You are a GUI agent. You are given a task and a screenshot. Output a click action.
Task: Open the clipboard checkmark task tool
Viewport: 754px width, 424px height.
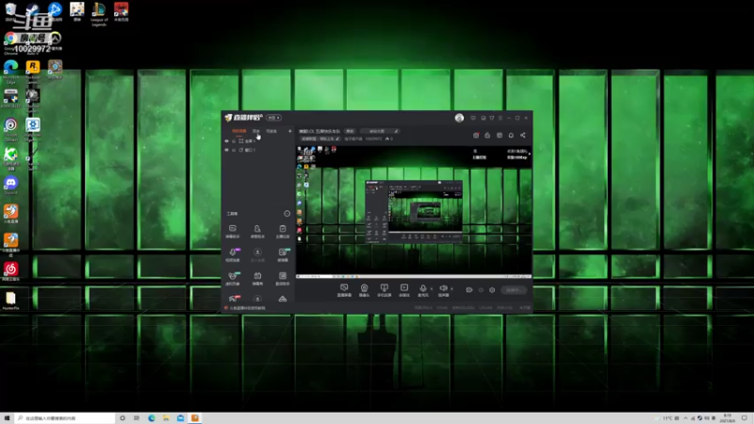282,231
